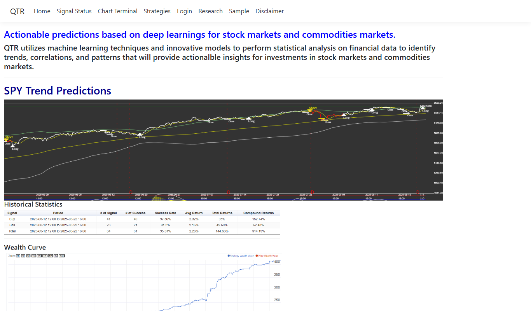531x311 pixels.
Task: Go to the Home page
Action: point(42,11)
